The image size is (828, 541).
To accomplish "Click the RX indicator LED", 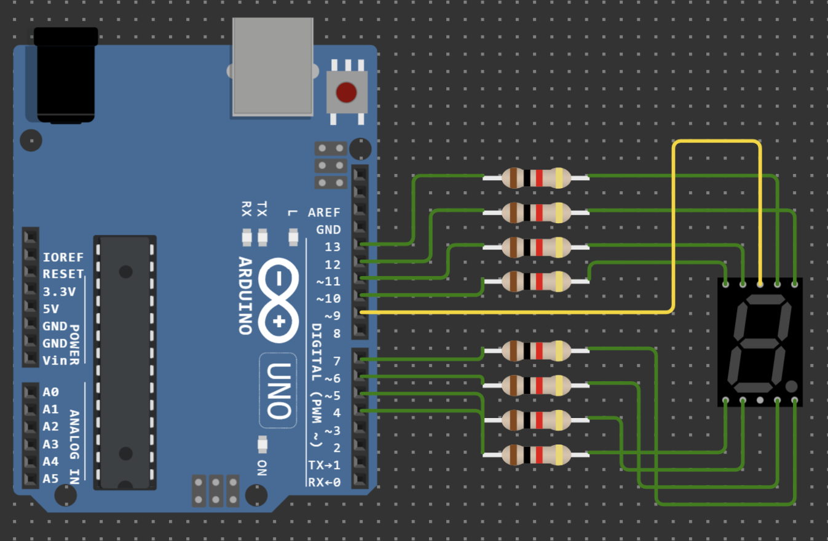I will [x=247, y=237].
